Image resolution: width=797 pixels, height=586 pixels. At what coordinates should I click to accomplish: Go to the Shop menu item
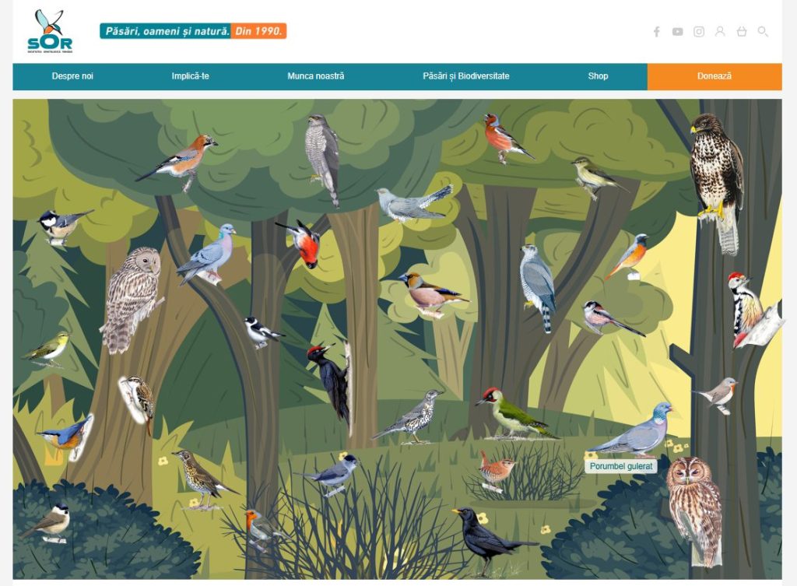(x=598, y=76)
